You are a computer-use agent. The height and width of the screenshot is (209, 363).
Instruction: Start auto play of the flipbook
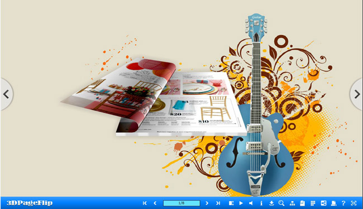[x=241, y=203]
